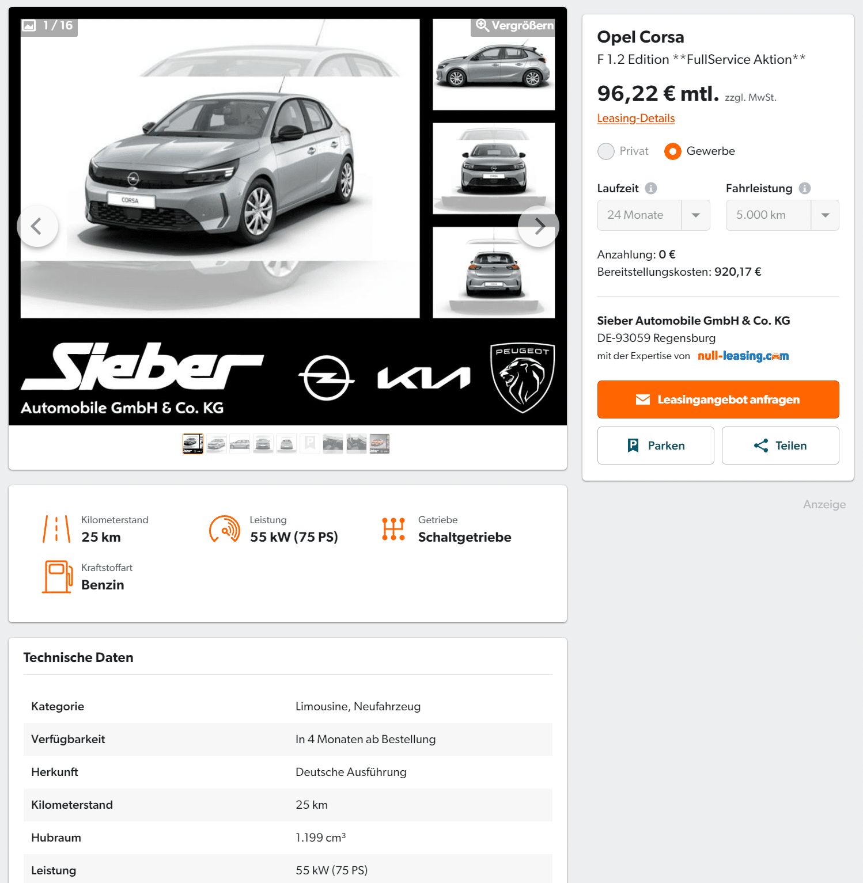This screenshot has height=883, width=863.
Task: Open the 5.000 km Fahrleistung dropdown
Action: tap(782, 215)
